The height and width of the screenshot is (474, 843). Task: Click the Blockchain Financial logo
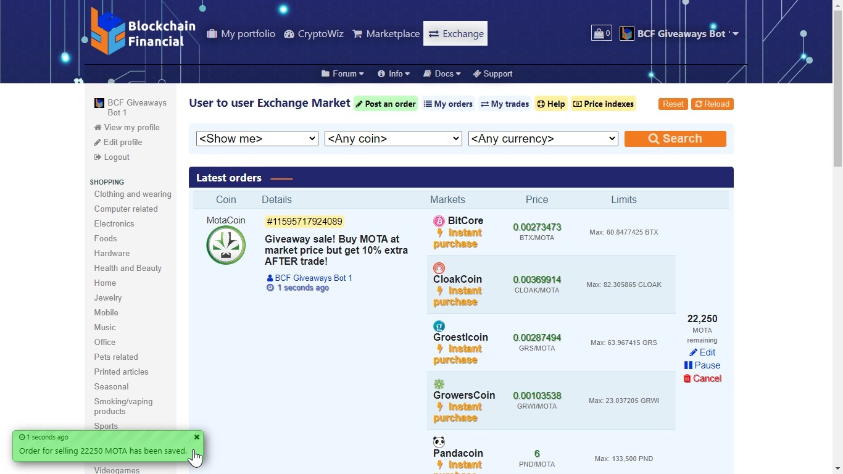coord(143,32)
